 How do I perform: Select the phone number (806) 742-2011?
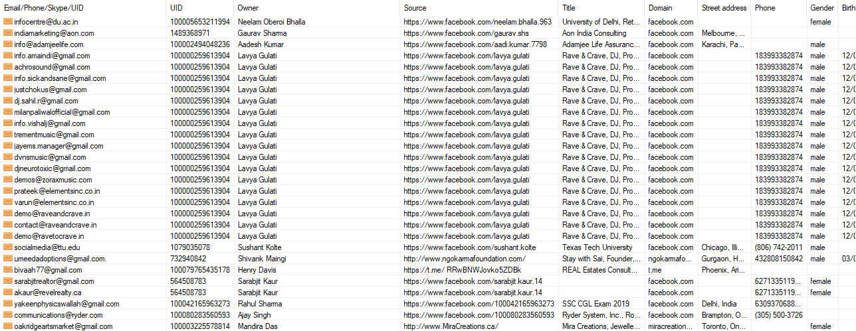point(778,247)
